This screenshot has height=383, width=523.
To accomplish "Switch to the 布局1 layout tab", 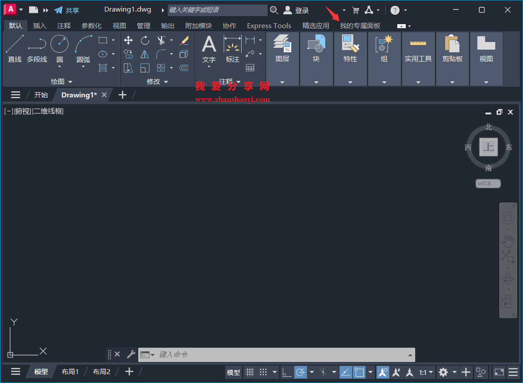I will (x=70, y=371).
